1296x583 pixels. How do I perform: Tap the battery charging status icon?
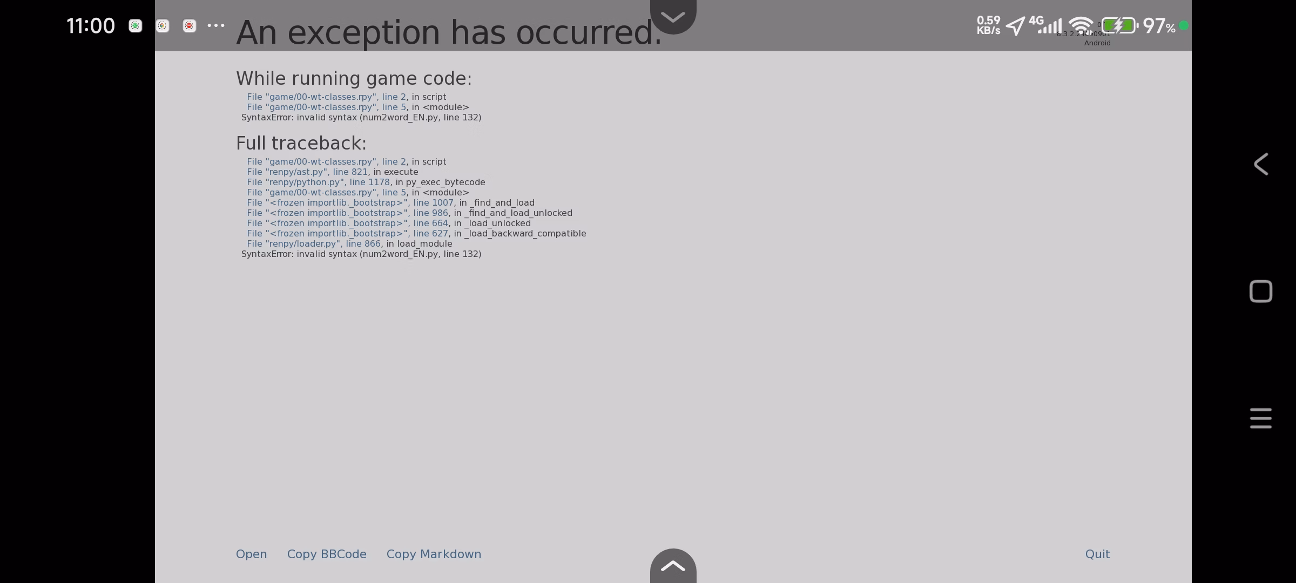point(1120,25)
